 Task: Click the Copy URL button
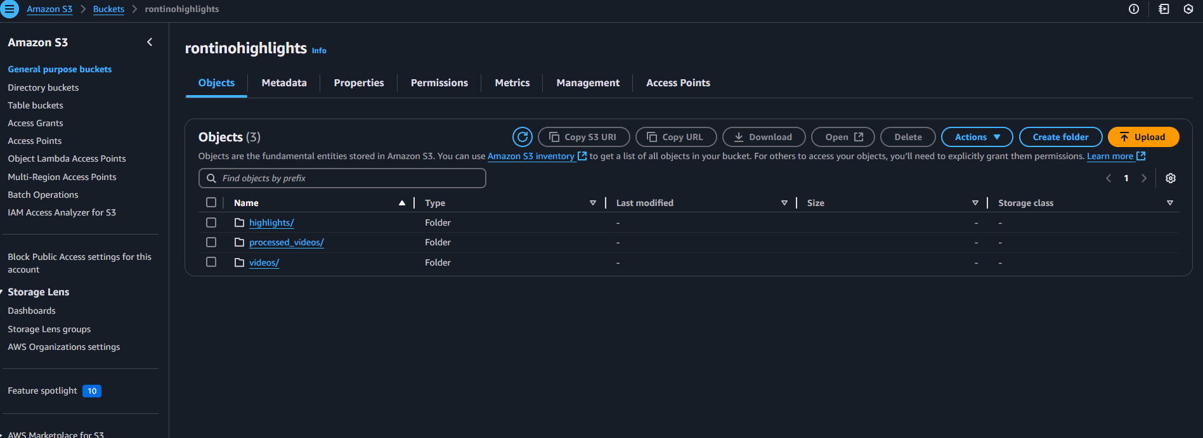(676, 137)
